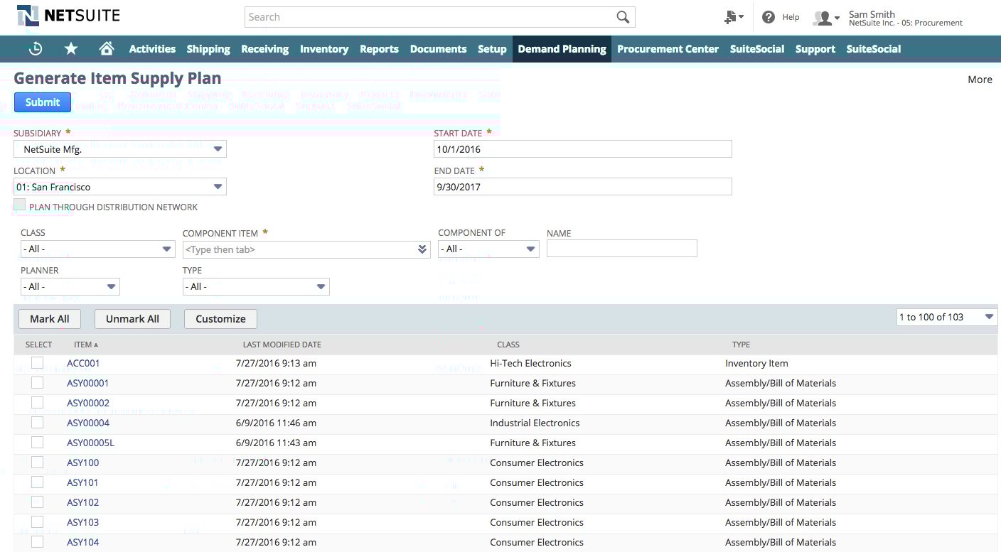Screen dimensions: 1001x552
Task: Open the Support menu
Action: click(x=815, y=49)
